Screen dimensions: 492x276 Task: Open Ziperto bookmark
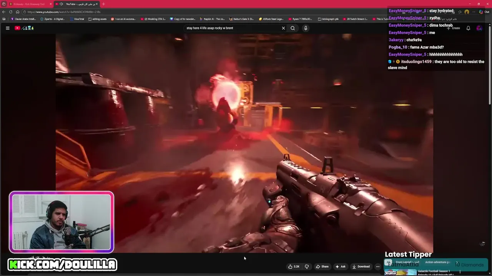53,19
